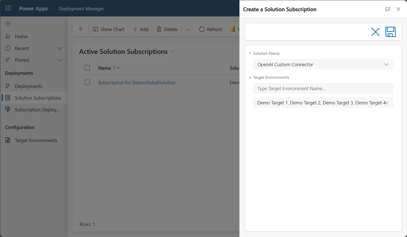
Task: Open the selected Target Environments dropdown
Action: click(323, 103)
